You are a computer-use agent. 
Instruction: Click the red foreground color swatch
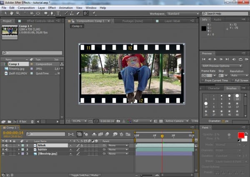tap(240, 135)
